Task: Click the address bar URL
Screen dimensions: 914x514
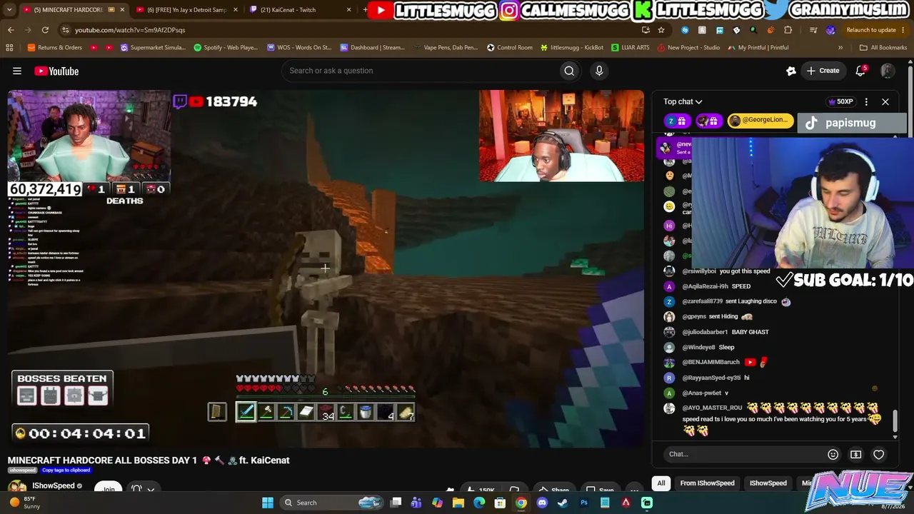Action: [x=130, y=30]
